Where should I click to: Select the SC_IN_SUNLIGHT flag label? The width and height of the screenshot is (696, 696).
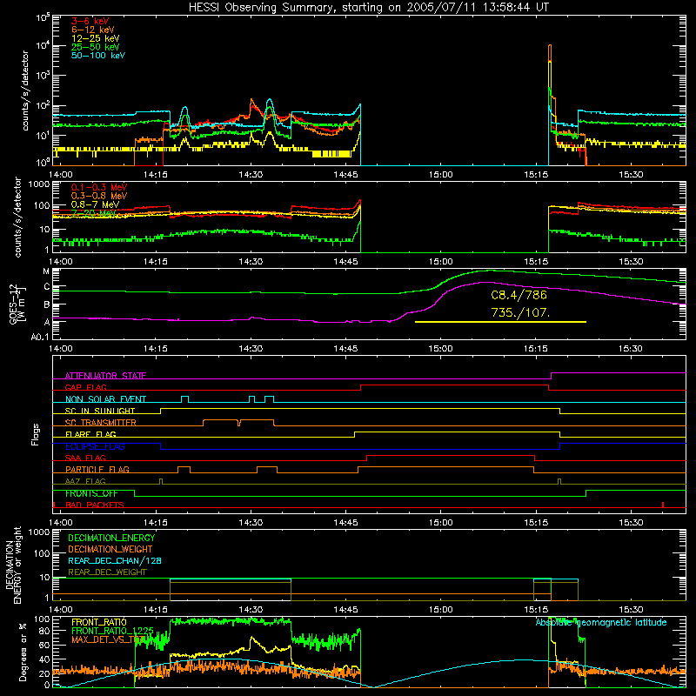click(100, 411)
